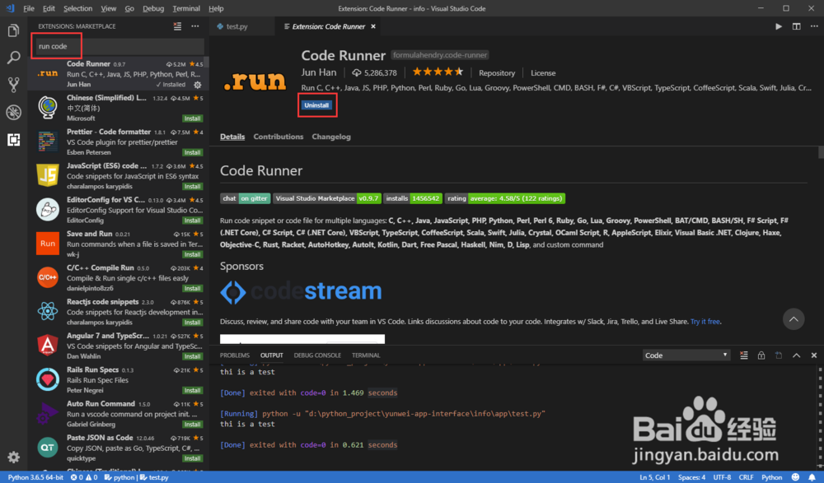Screen dimensions: 824x483
Task: Split the editor with the split icon
Action: click(x=794, y=26)
